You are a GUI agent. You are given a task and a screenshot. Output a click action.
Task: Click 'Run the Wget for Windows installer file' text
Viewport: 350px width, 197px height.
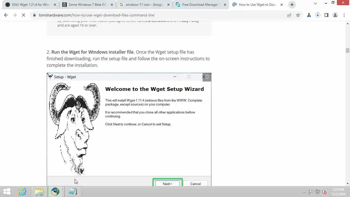click(x=93, y=52)
